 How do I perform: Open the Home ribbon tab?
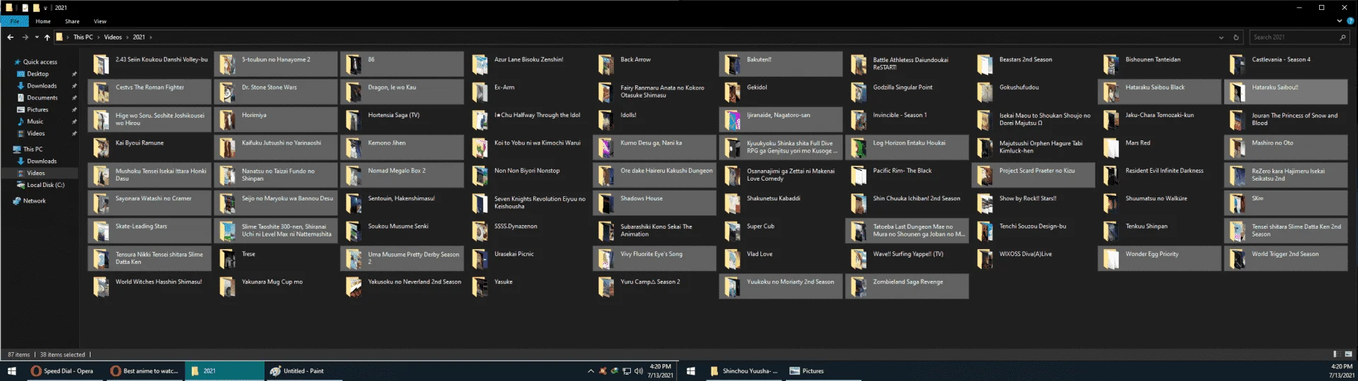pyautogui.click(x=43, y=21)
